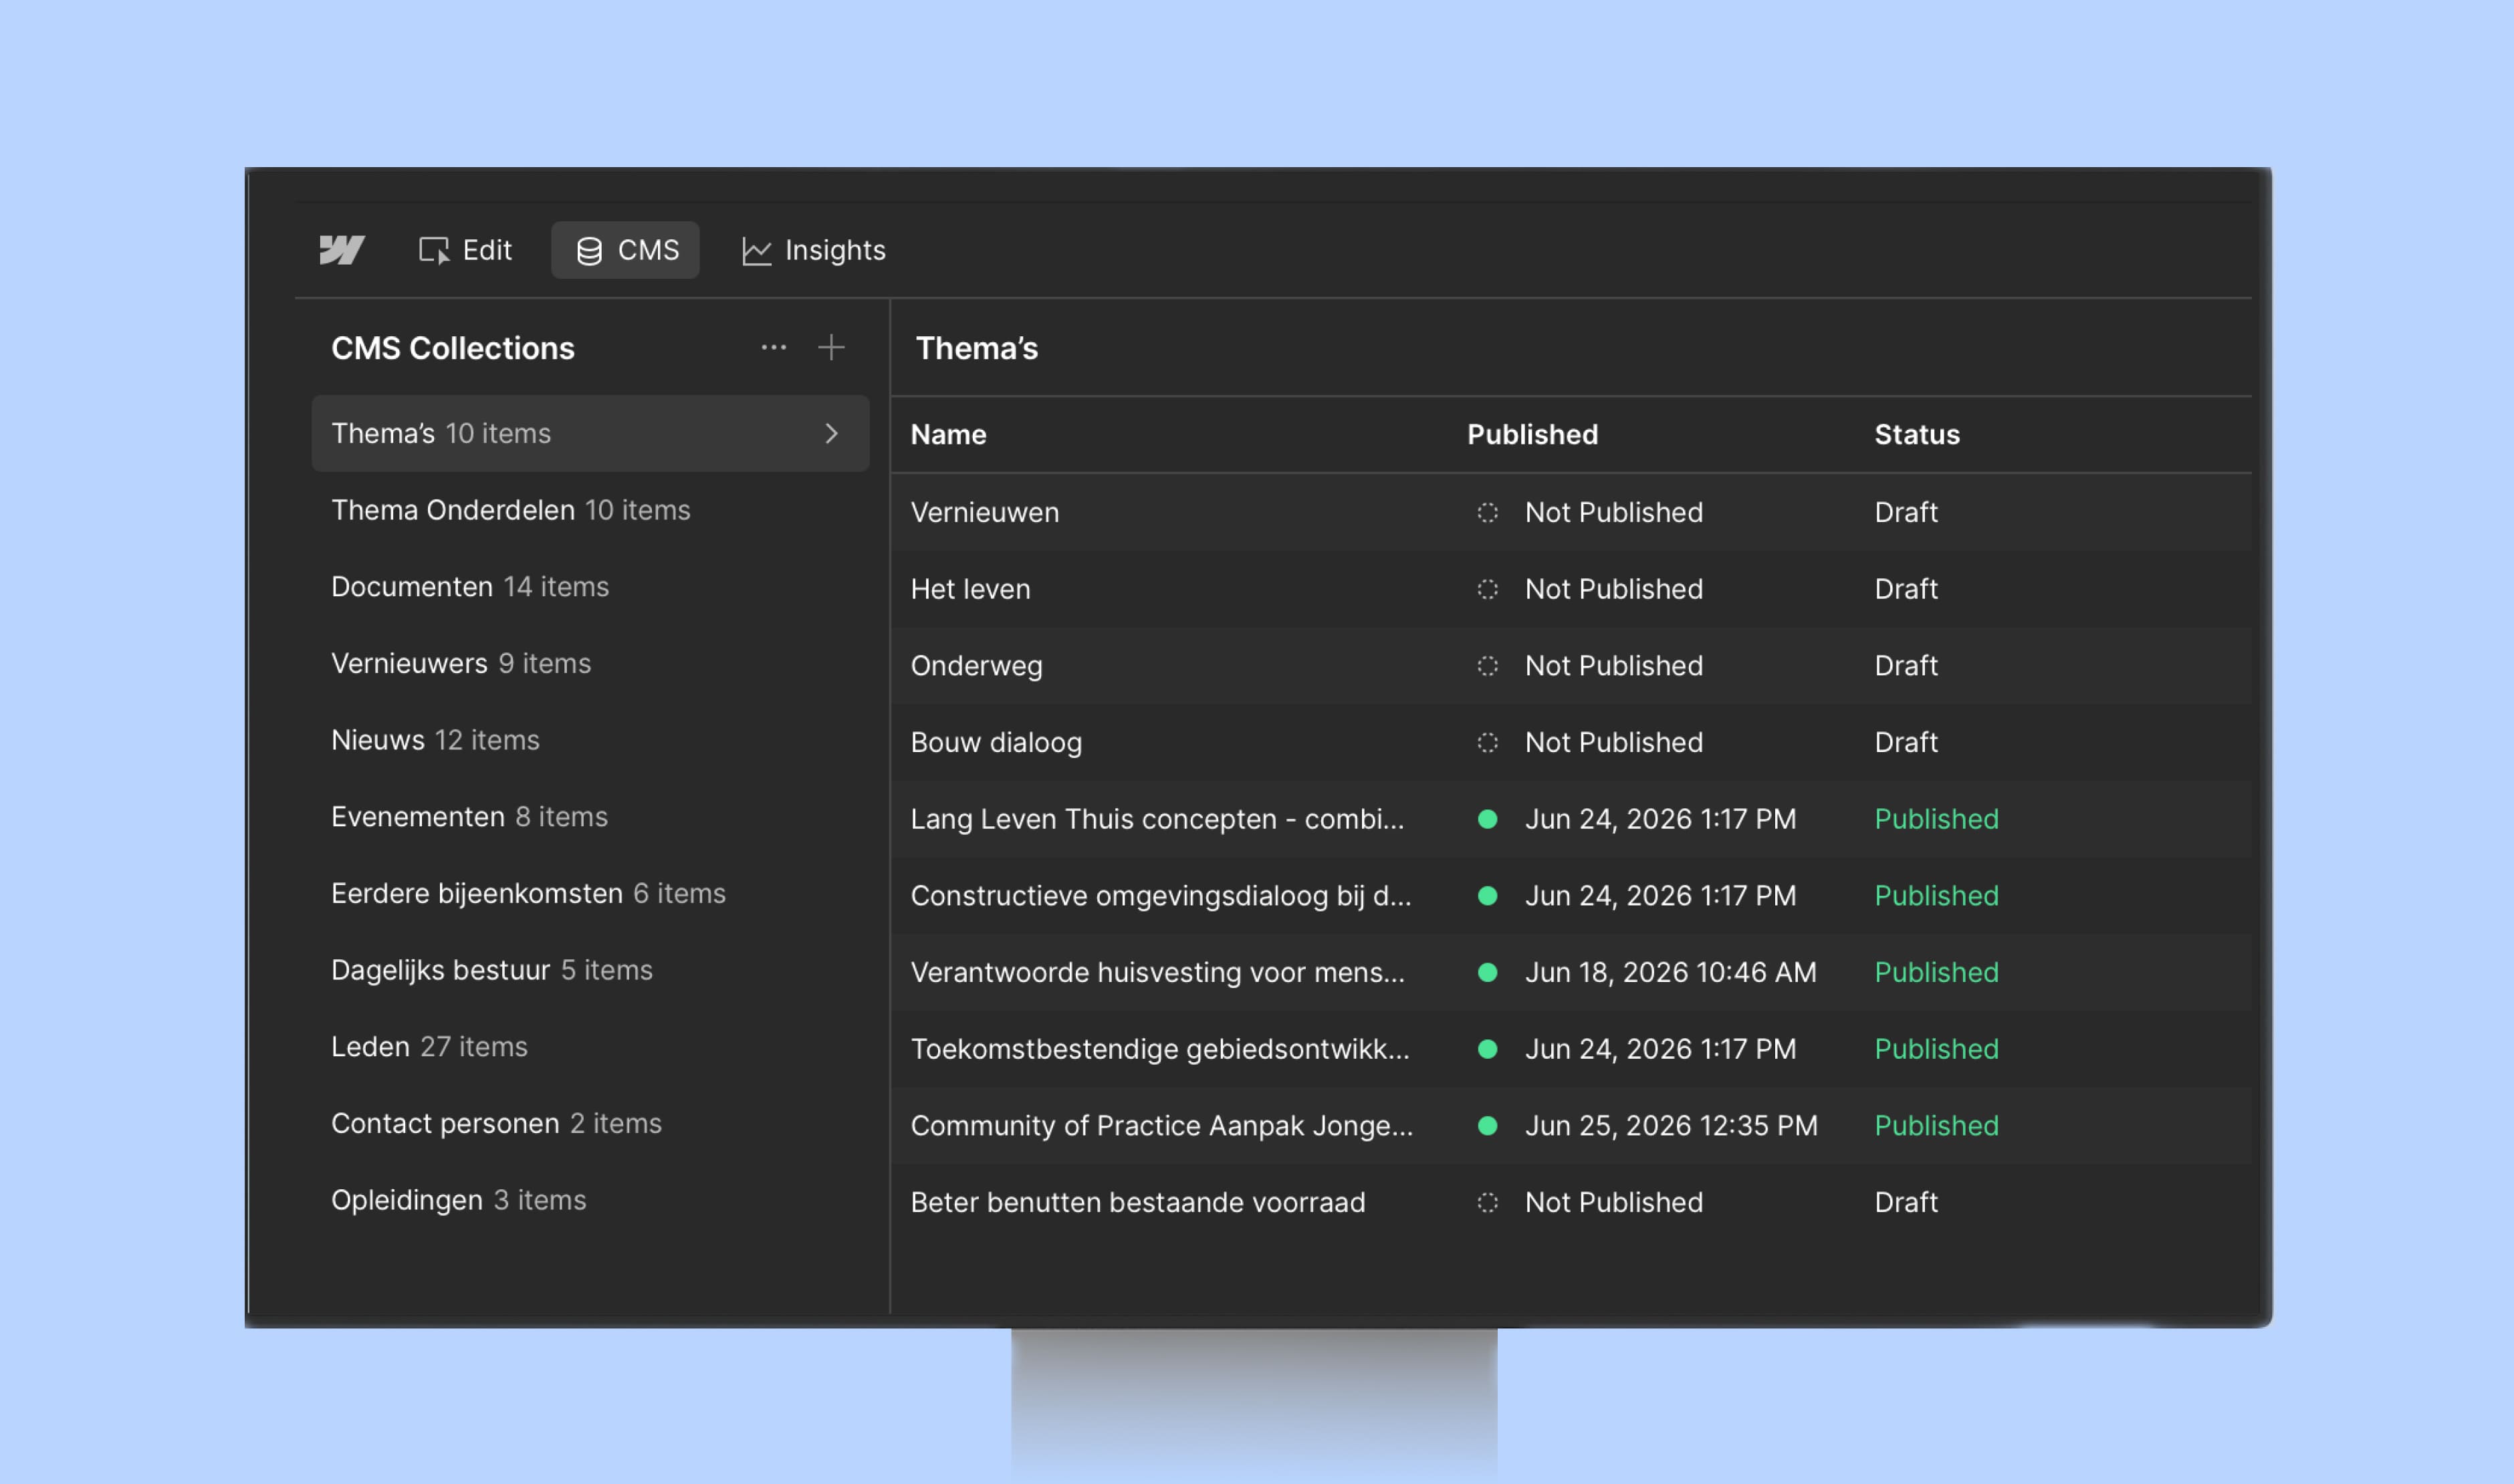Viewport: 2514px width, 1484px height.
Task: Click the CMS Collections heading
Action: pos(452,348)
